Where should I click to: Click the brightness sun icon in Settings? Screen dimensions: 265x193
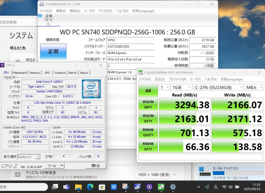(18, 61)
